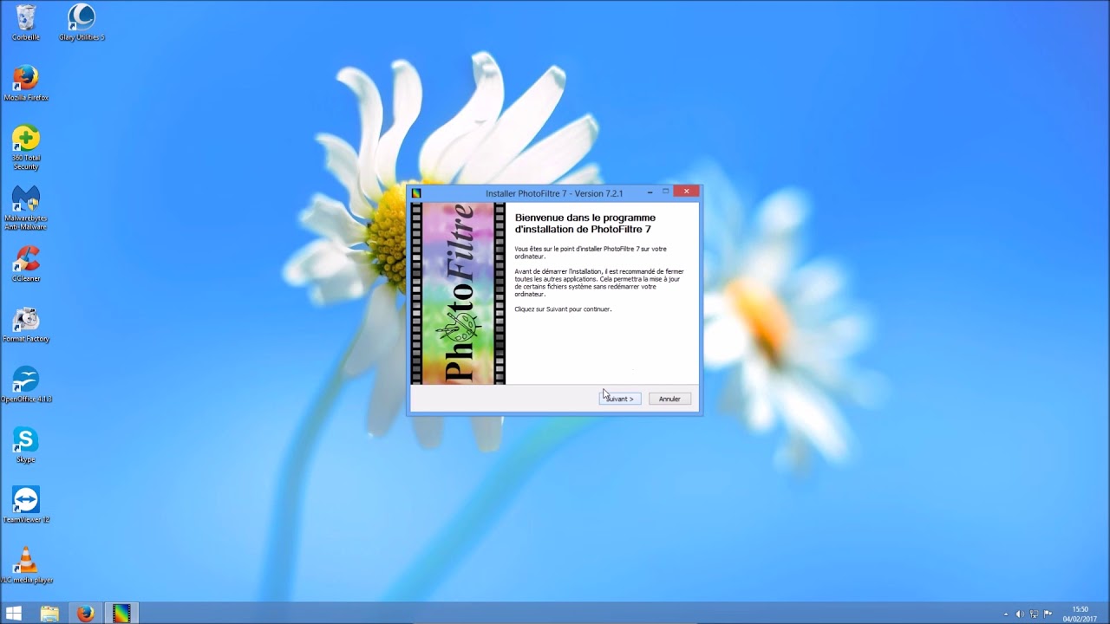Click the installer title bar icon
This screenshot has width=1110, height=624.
tap(417, 193)
